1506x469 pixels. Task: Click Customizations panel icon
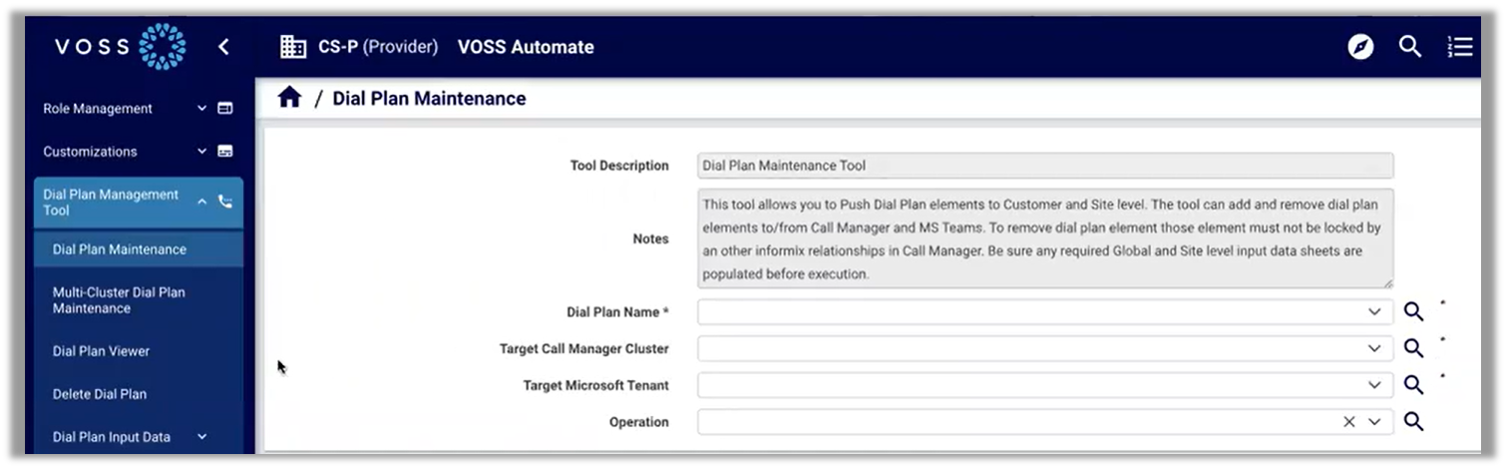point(225,152)
